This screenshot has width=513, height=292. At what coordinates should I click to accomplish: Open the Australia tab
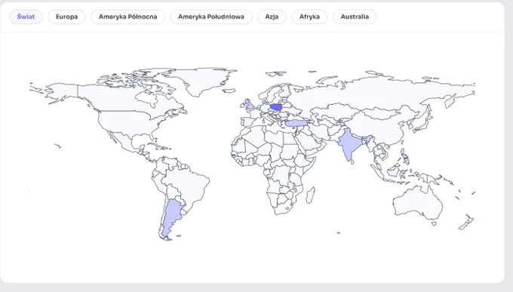(355, 17)
